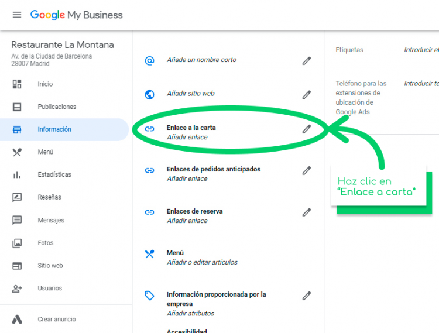
Task: Edit Enlaces de reserva pencil icon
Action: click(307, 212)
